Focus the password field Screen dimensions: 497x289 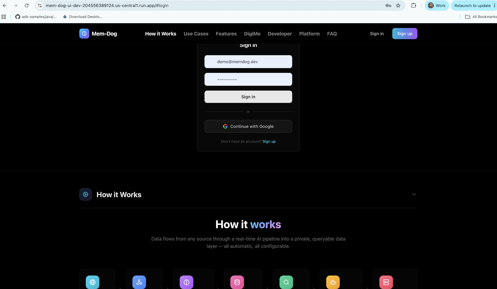point(248,79)
